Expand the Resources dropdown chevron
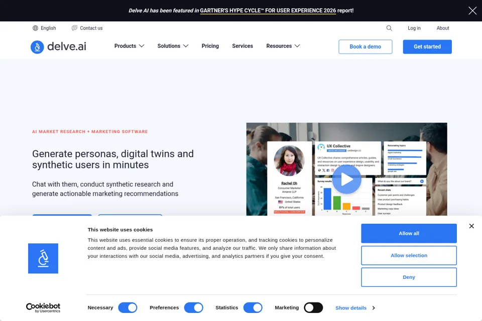This screenshot has width=482, height=321. click(297, 46)
